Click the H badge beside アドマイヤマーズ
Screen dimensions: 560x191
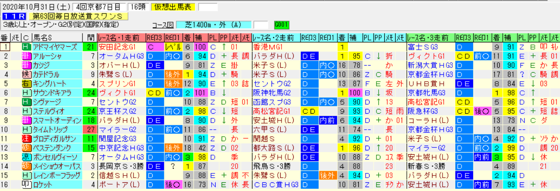click(26, 47)
